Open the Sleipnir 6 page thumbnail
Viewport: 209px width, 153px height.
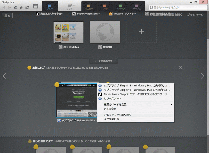pyautogui.click(x=77, y=101)
